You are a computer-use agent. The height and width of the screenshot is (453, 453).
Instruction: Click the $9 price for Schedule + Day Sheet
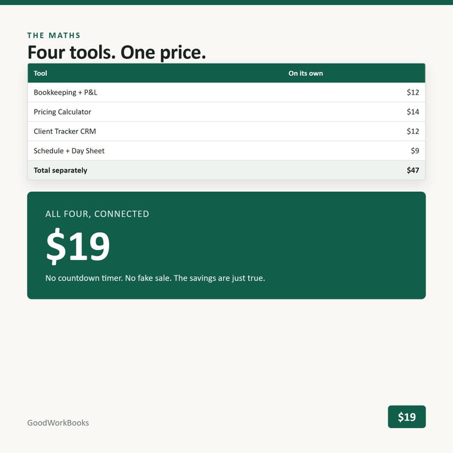coord(415,151)
